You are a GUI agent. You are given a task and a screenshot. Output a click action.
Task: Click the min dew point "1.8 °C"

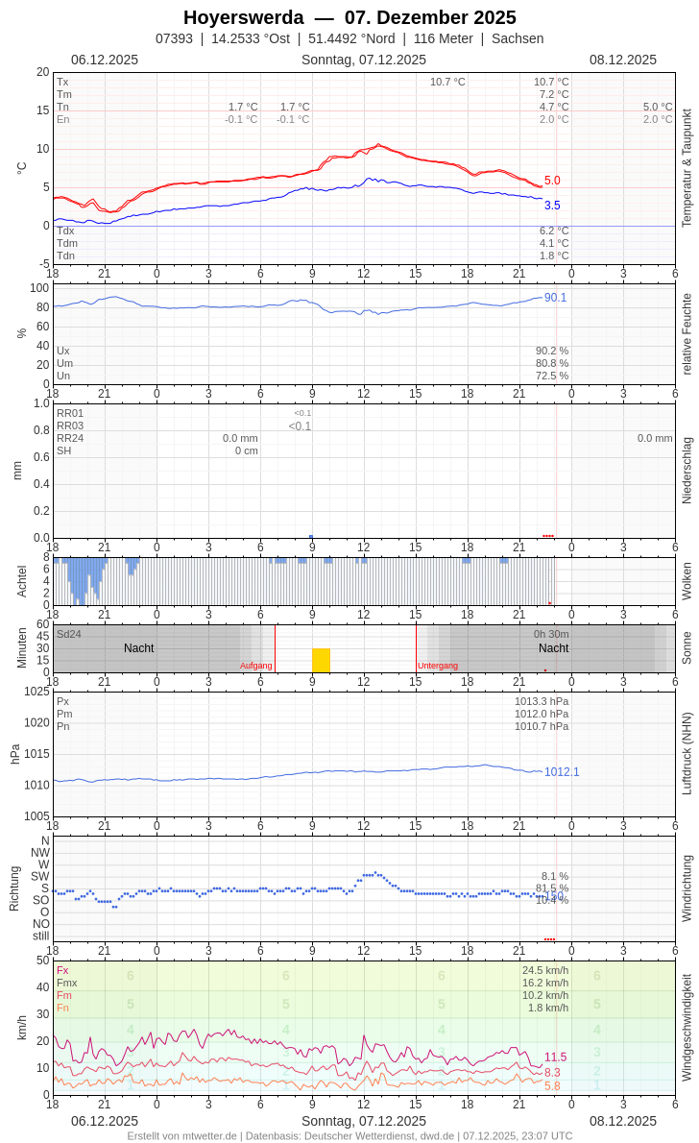point(554,255)
